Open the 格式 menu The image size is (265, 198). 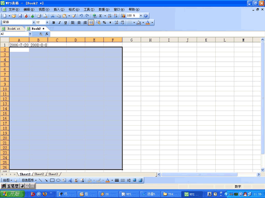pyautogui.click(x=74, y=10)
